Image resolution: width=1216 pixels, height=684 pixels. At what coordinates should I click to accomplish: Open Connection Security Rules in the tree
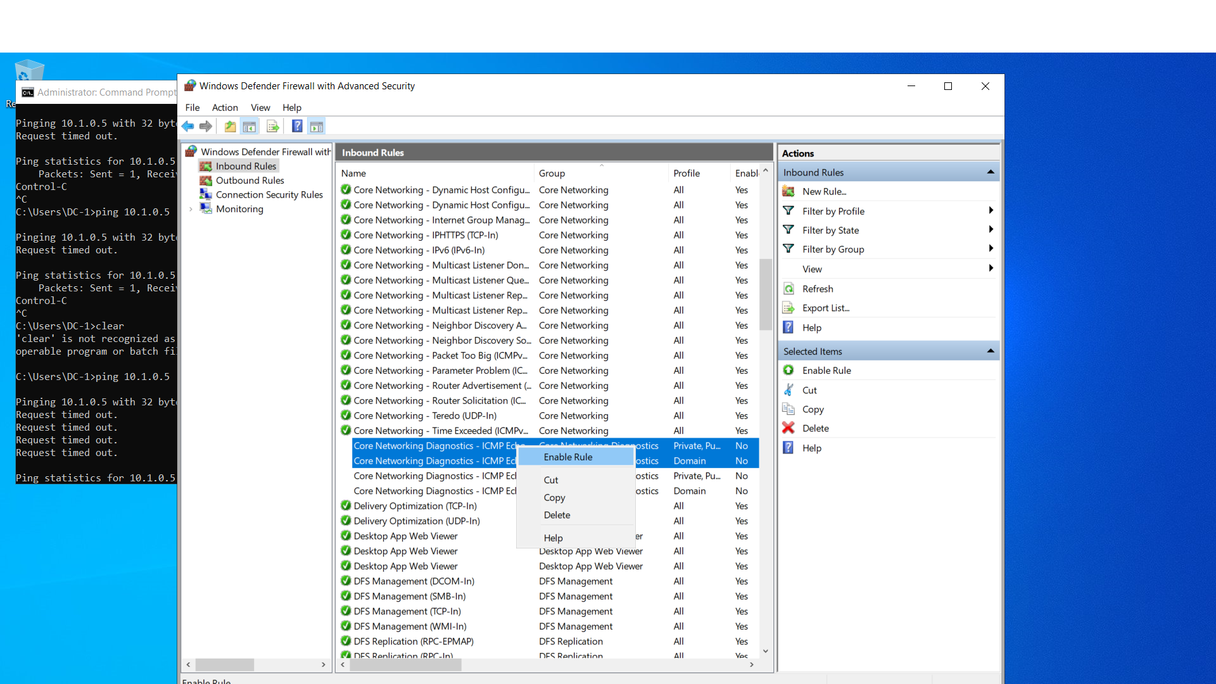click(269, 194)
